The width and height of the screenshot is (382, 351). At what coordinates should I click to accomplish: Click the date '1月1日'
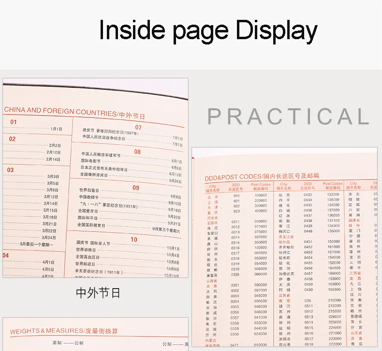(x=56, y=129)
